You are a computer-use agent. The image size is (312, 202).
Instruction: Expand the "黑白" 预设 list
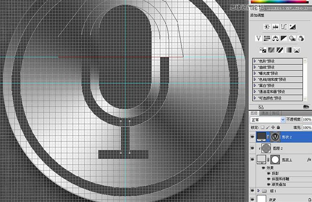click(x=255, y=85)
